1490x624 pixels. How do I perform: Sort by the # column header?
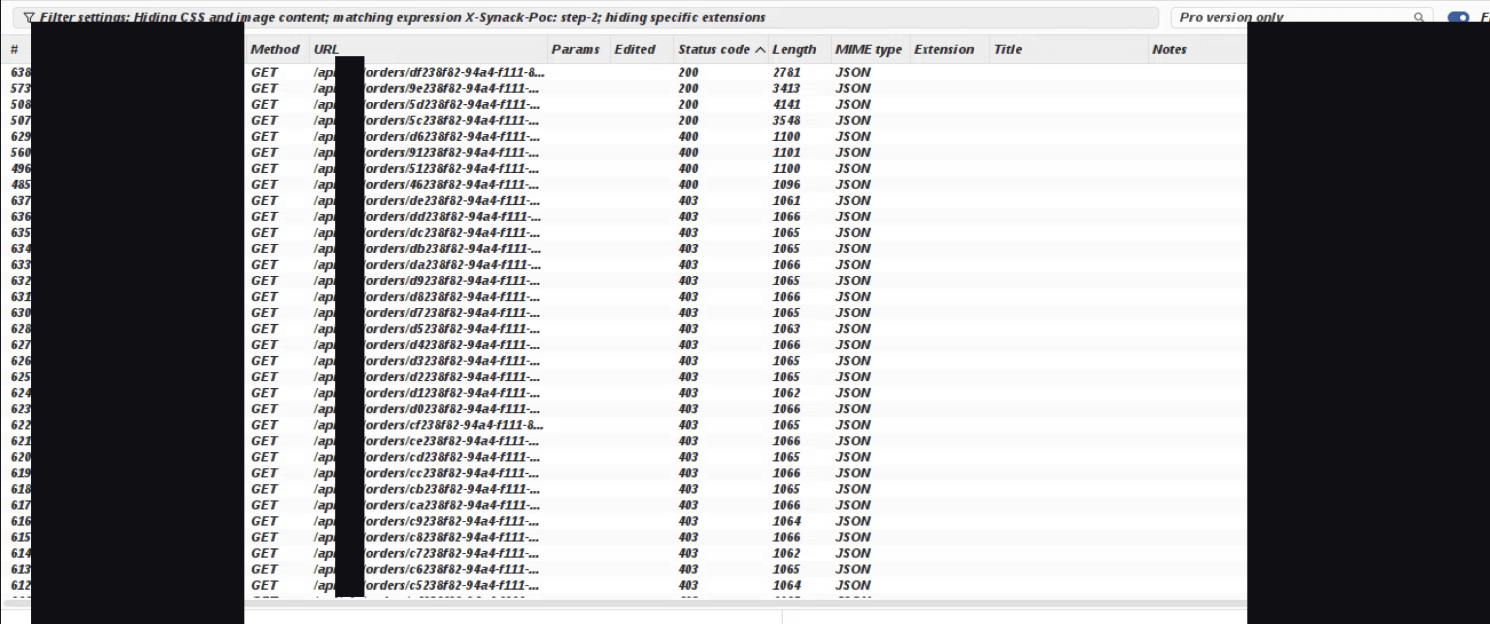[15, 49]
